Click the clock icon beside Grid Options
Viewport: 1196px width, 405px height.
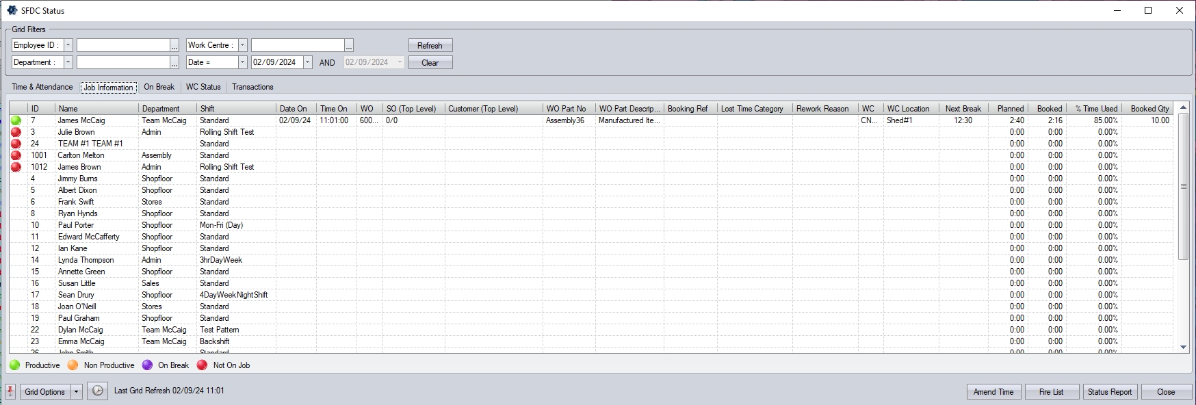click(98, 391)
